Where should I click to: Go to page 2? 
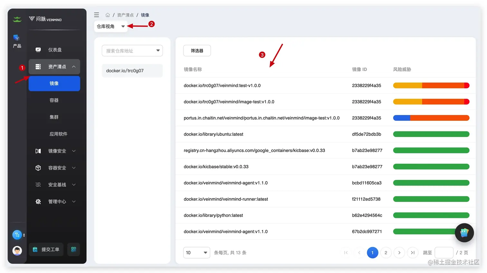point(386,253)
